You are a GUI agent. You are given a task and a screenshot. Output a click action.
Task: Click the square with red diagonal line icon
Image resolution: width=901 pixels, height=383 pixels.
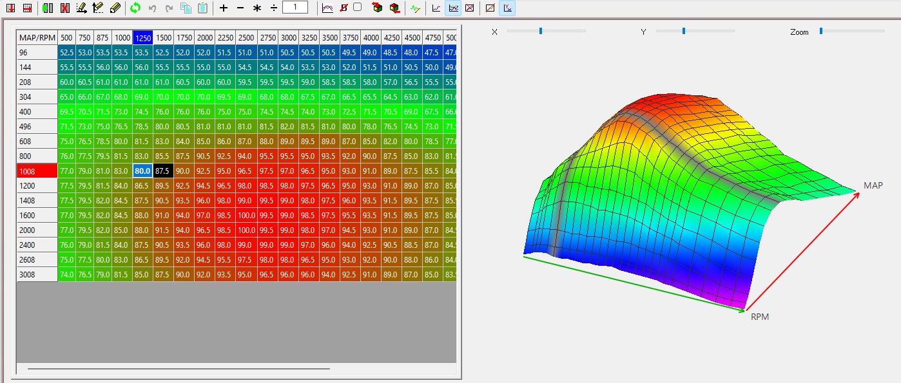(490, 8)
